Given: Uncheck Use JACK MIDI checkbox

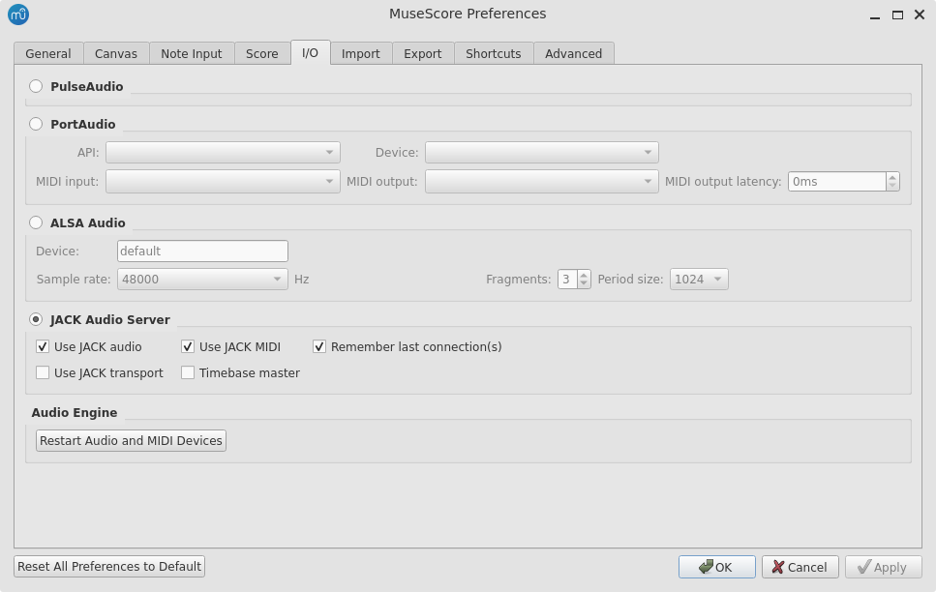Looking at the screenshot, I should [188, 346].
